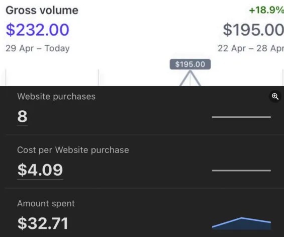Open the blue Amount spent trend chart

(x=241, y=223)
